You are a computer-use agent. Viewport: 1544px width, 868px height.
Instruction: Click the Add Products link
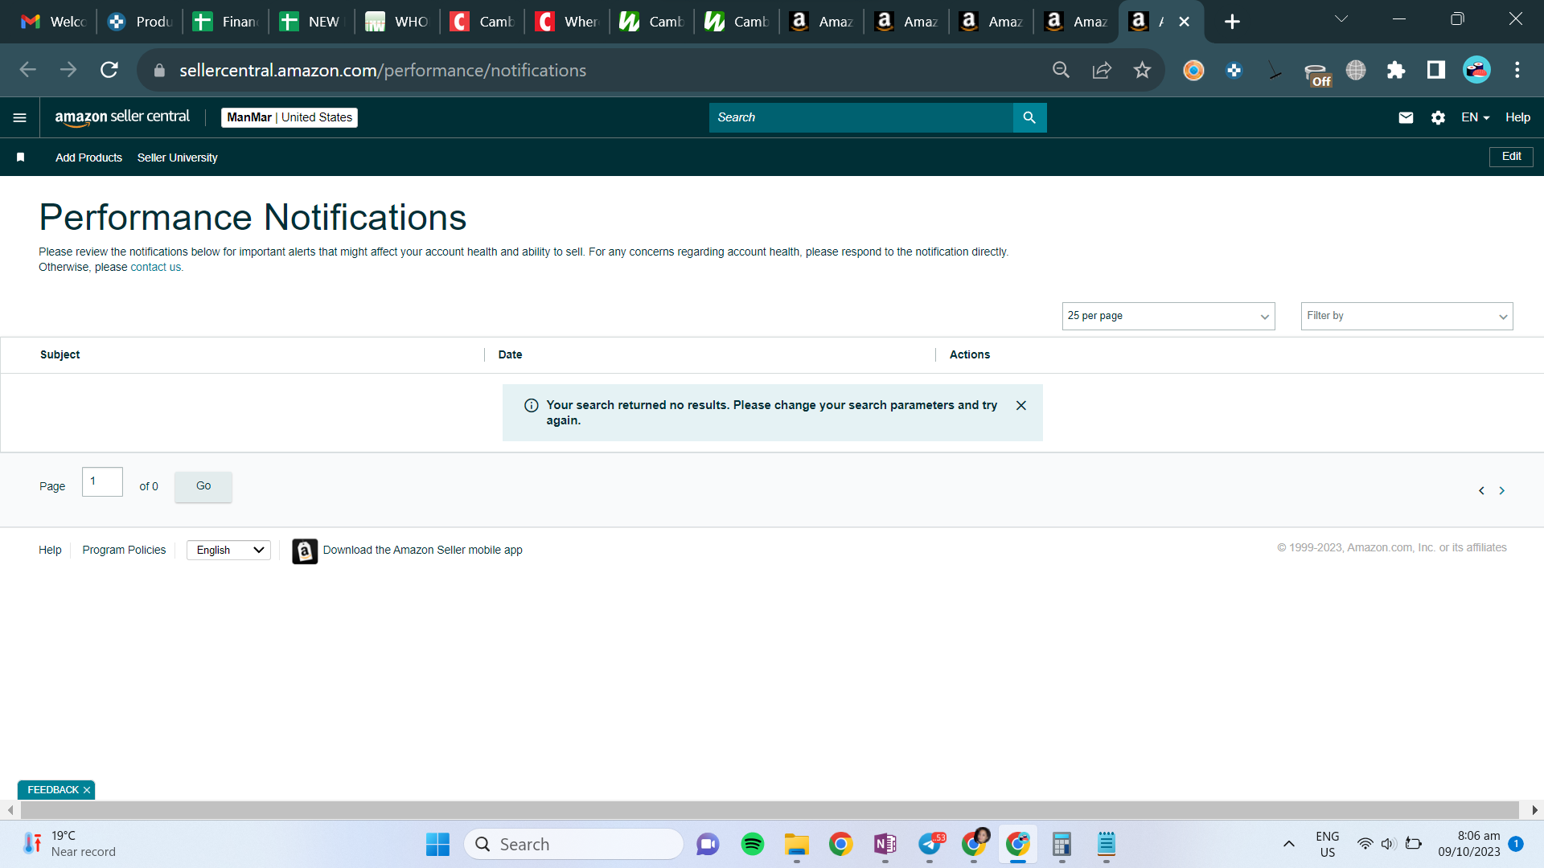click(88, 158)
